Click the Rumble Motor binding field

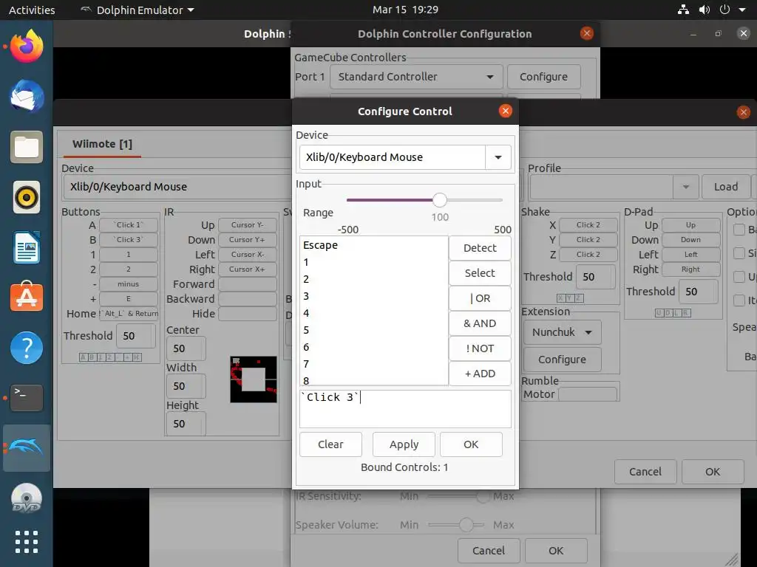pyautogui.click(x=588, y=394)
